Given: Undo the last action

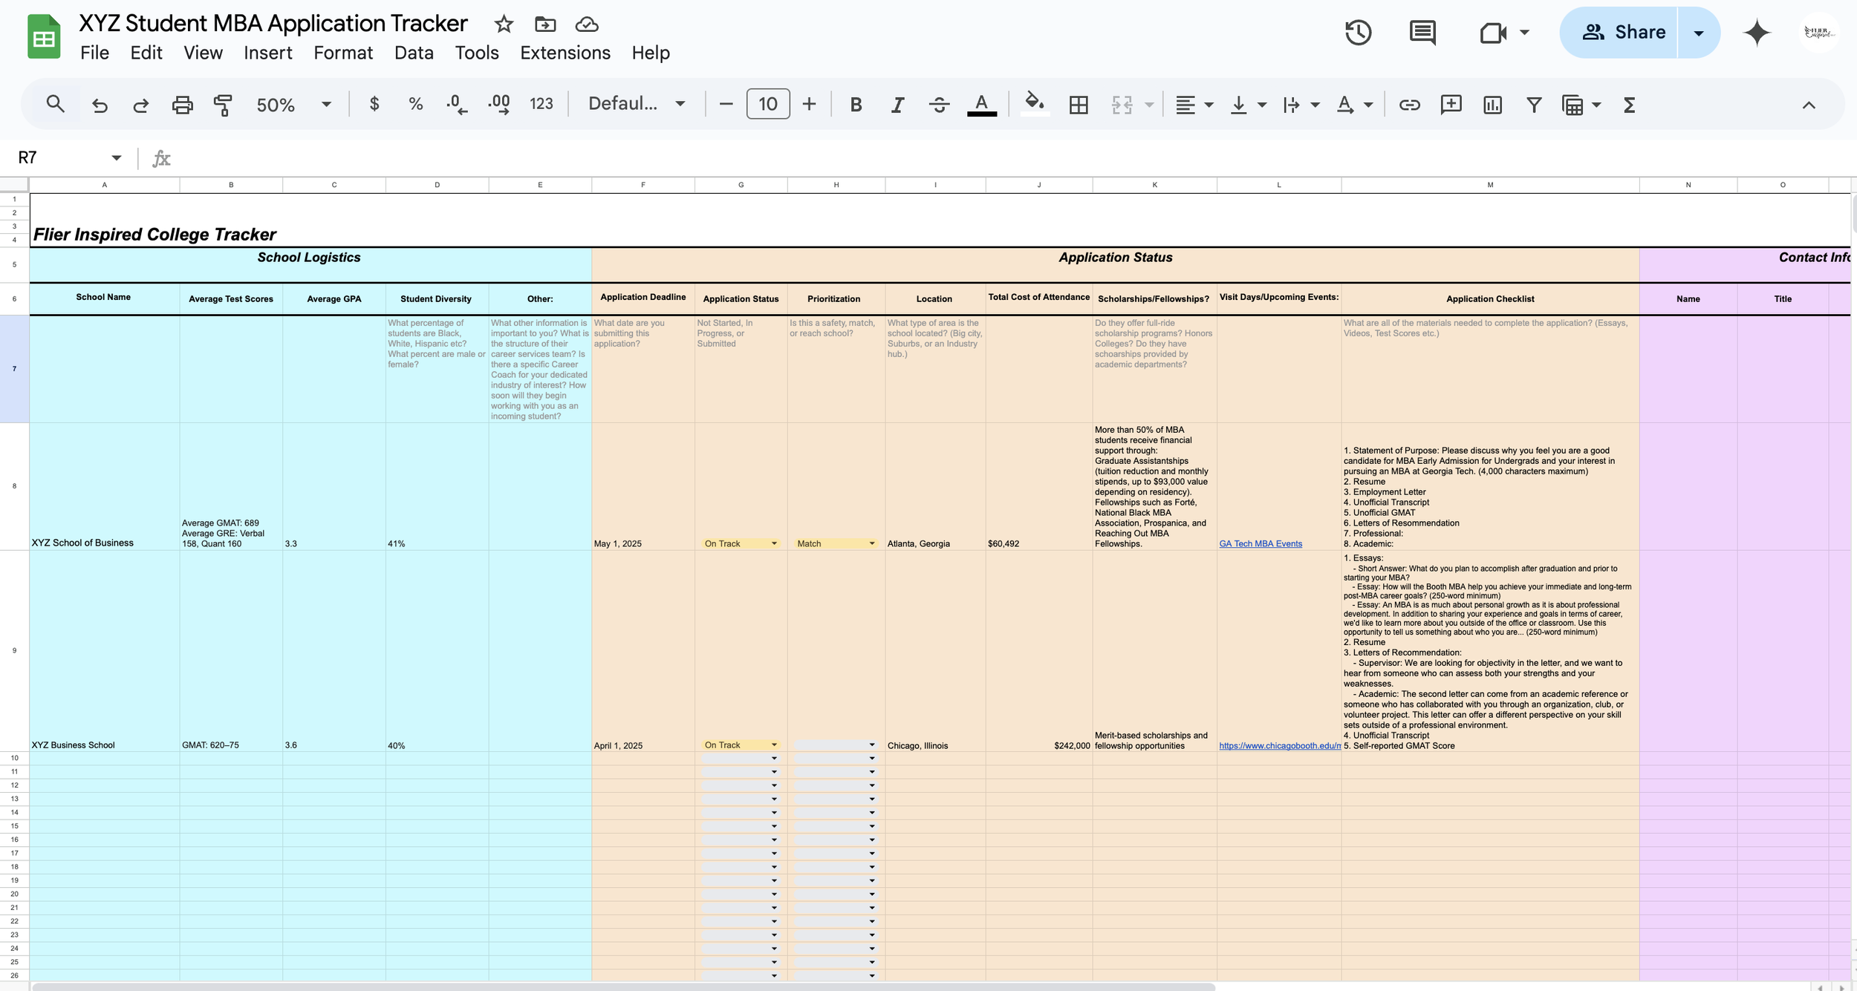Looking at the screenshot, I should coord(100,105).
